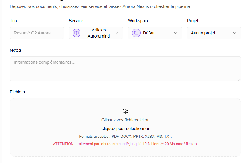Click 'Glissez vos fichiers ici ou' text
The image size is (246, 163).
pyautogui.click(x=125, y=120)
